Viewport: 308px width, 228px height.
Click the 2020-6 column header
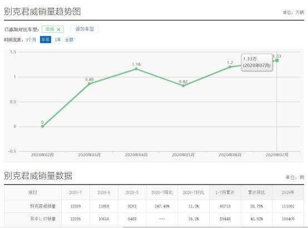pos(104,192)
